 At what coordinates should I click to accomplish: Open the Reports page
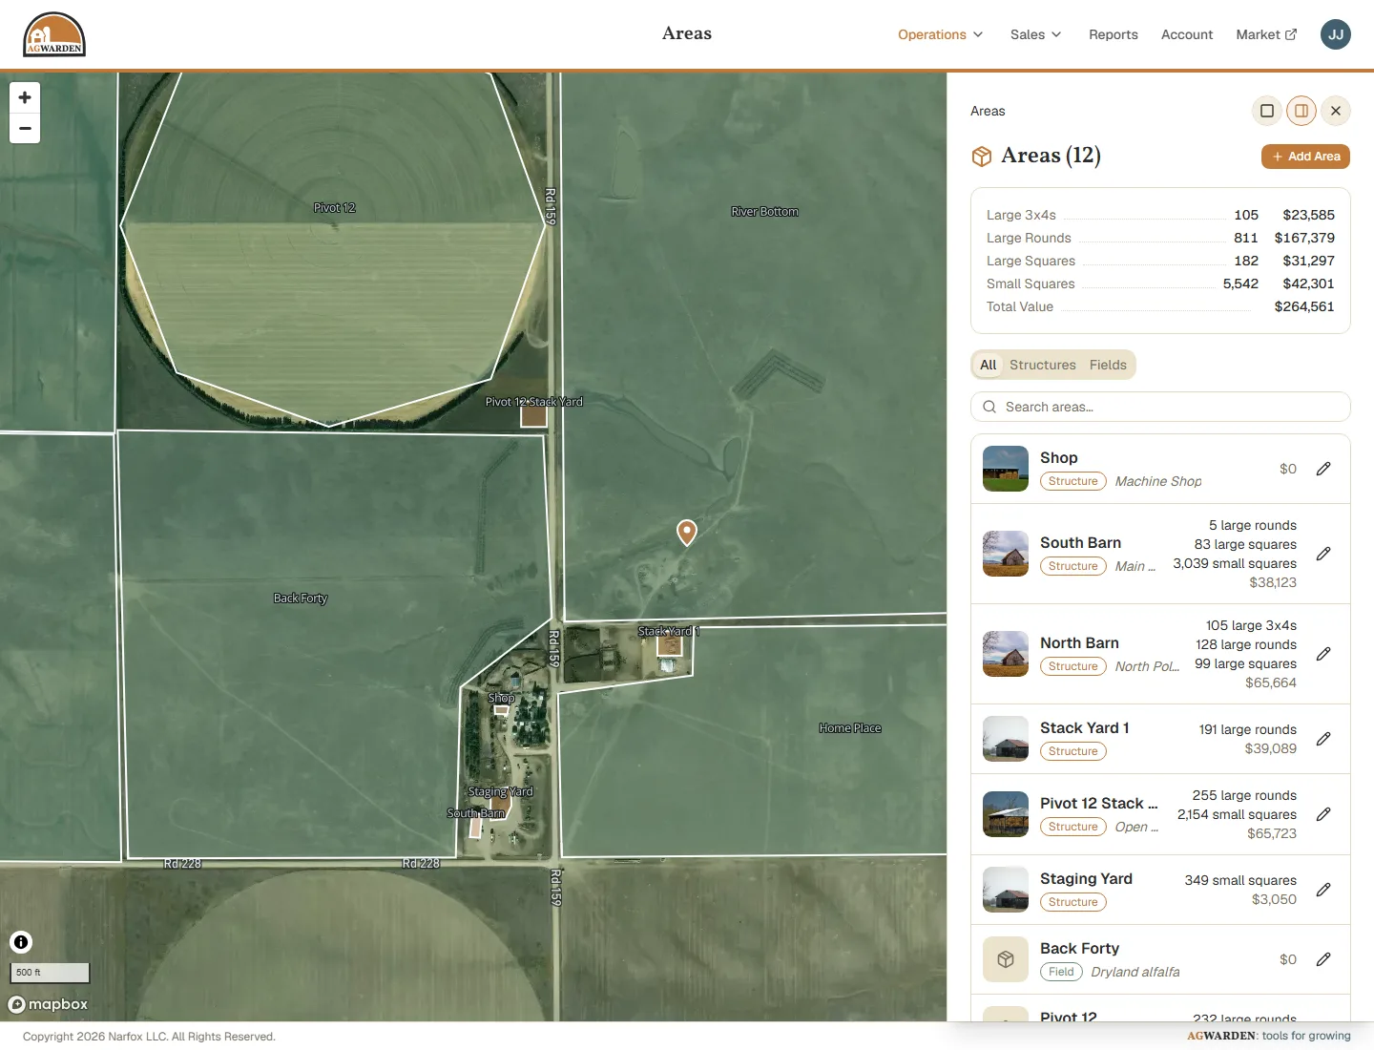click(x=1114, y=34)
